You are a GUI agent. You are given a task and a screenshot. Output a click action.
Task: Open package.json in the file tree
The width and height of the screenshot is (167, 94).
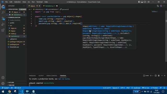tap(16, 44)
